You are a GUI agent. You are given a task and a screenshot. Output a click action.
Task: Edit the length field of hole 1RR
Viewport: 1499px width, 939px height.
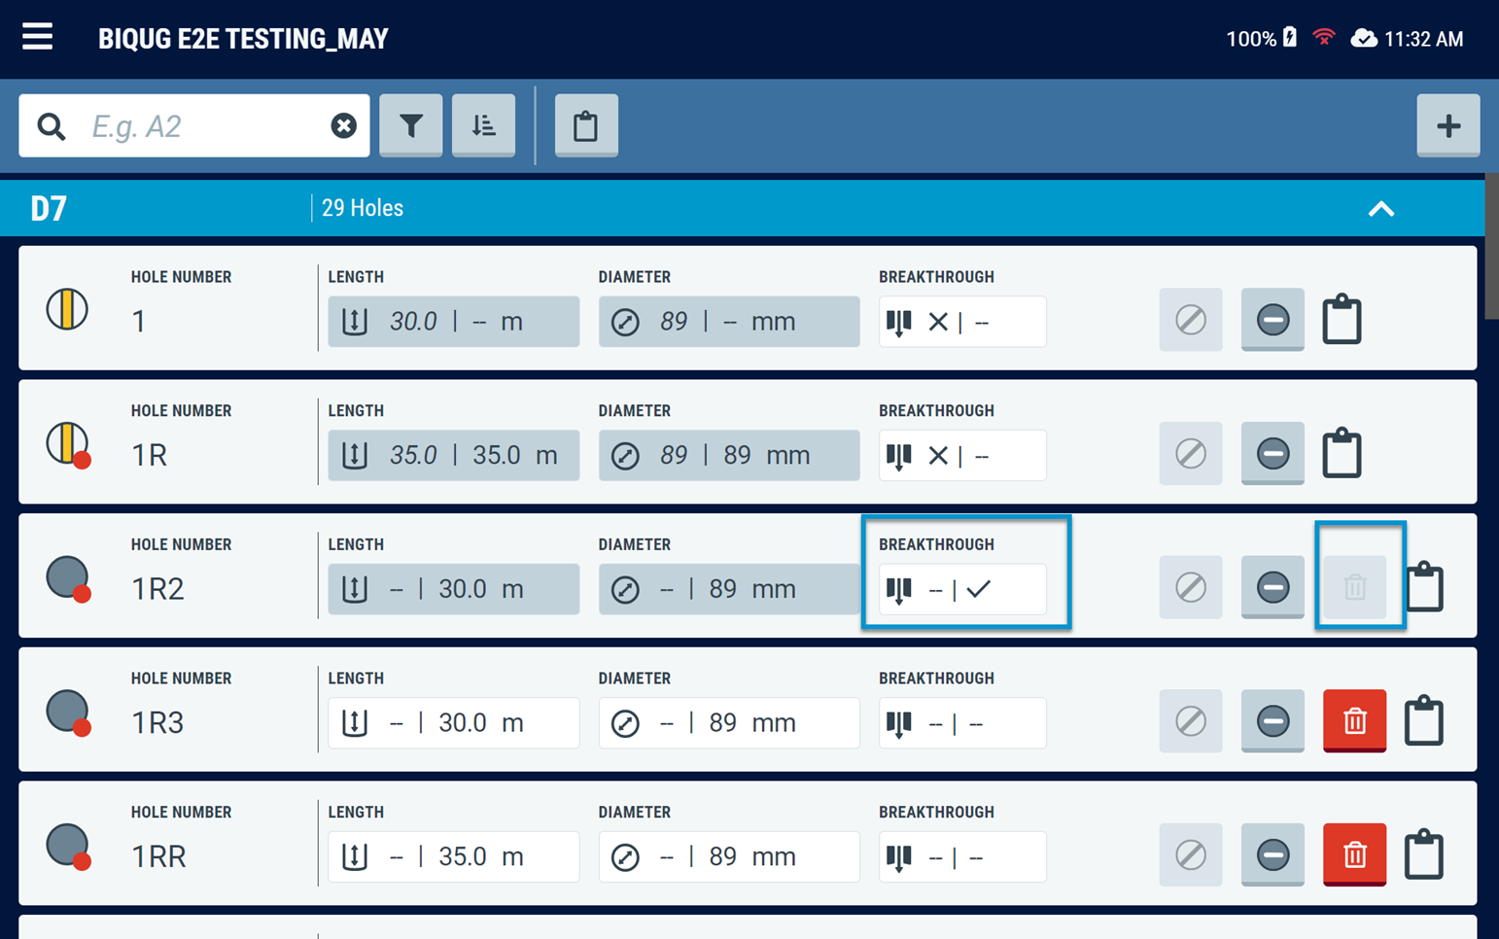coord(454,856)
